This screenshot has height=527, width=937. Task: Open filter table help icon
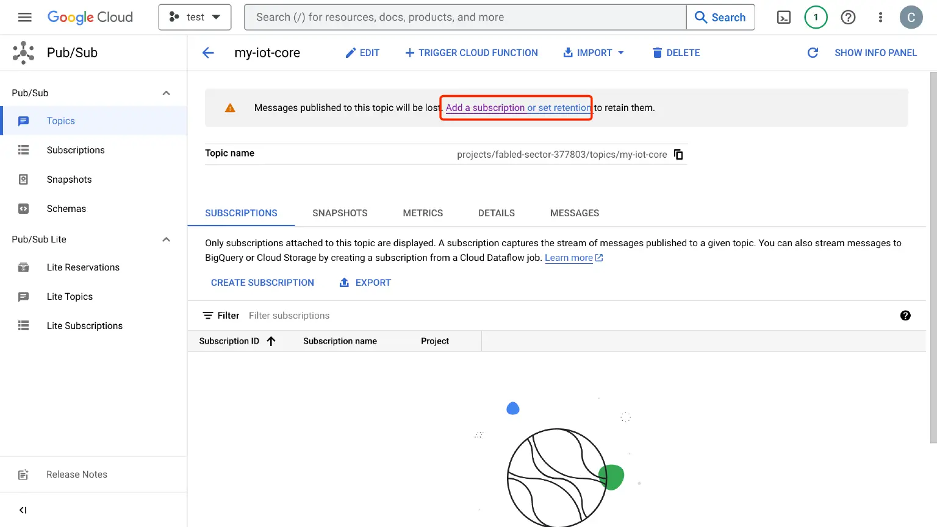click(x=905, y=316)
